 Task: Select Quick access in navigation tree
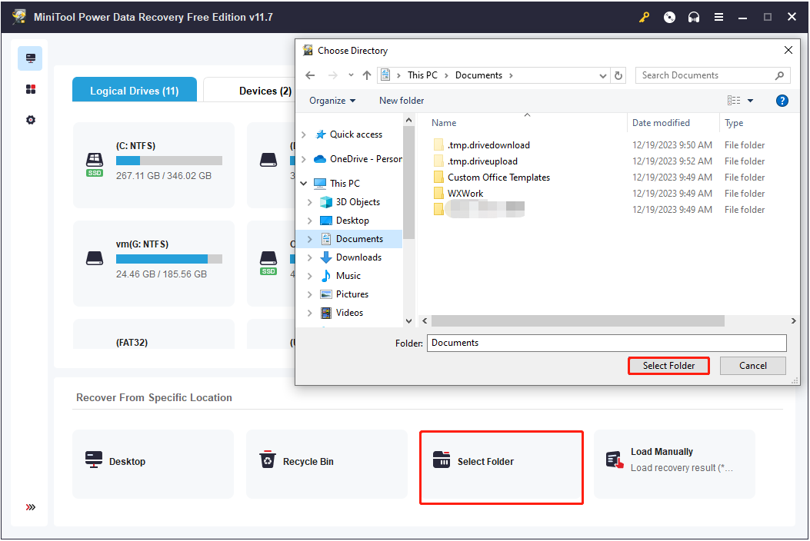pos(356,134)
